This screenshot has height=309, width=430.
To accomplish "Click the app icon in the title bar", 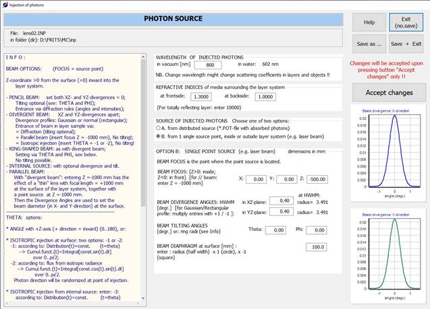I will [x=5, y=5].
